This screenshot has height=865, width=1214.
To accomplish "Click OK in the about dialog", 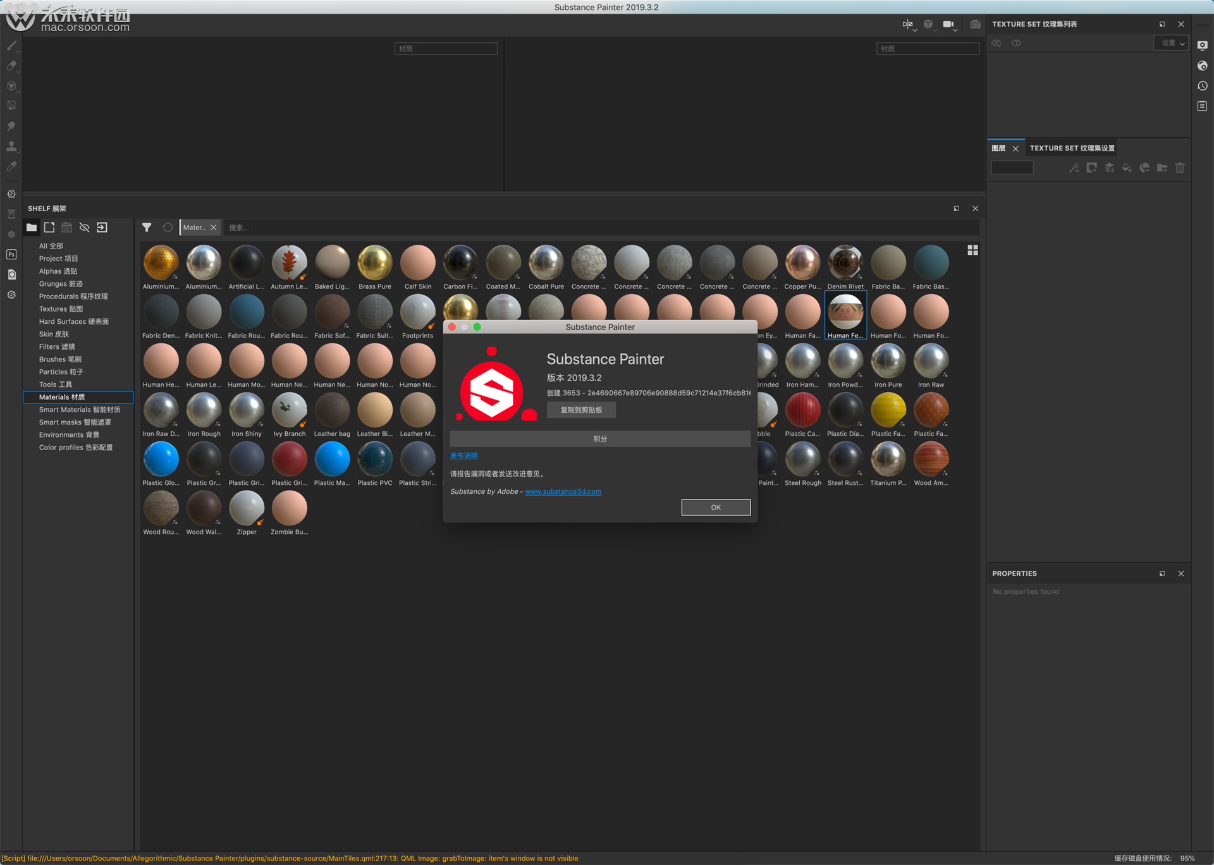I will click(x=716, y=507).
